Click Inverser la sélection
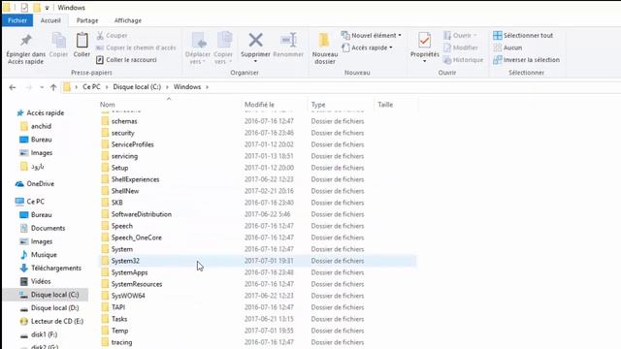 coord(526,60)
